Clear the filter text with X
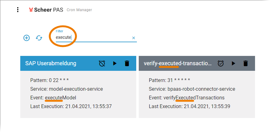Screen dimensions: 270x132 pos(134,38)
